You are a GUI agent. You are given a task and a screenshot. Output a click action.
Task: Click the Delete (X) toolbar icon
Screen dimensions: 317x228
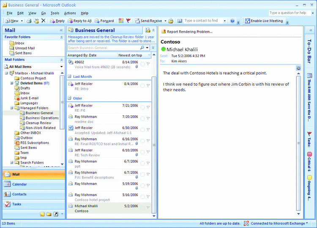click(43, 21)
